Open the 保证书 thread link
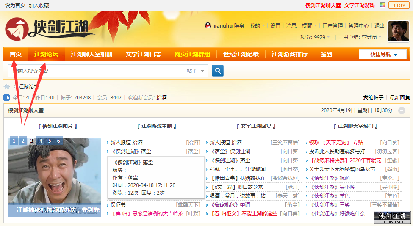The height and width of the screenshot is (226, 413). 118,205
